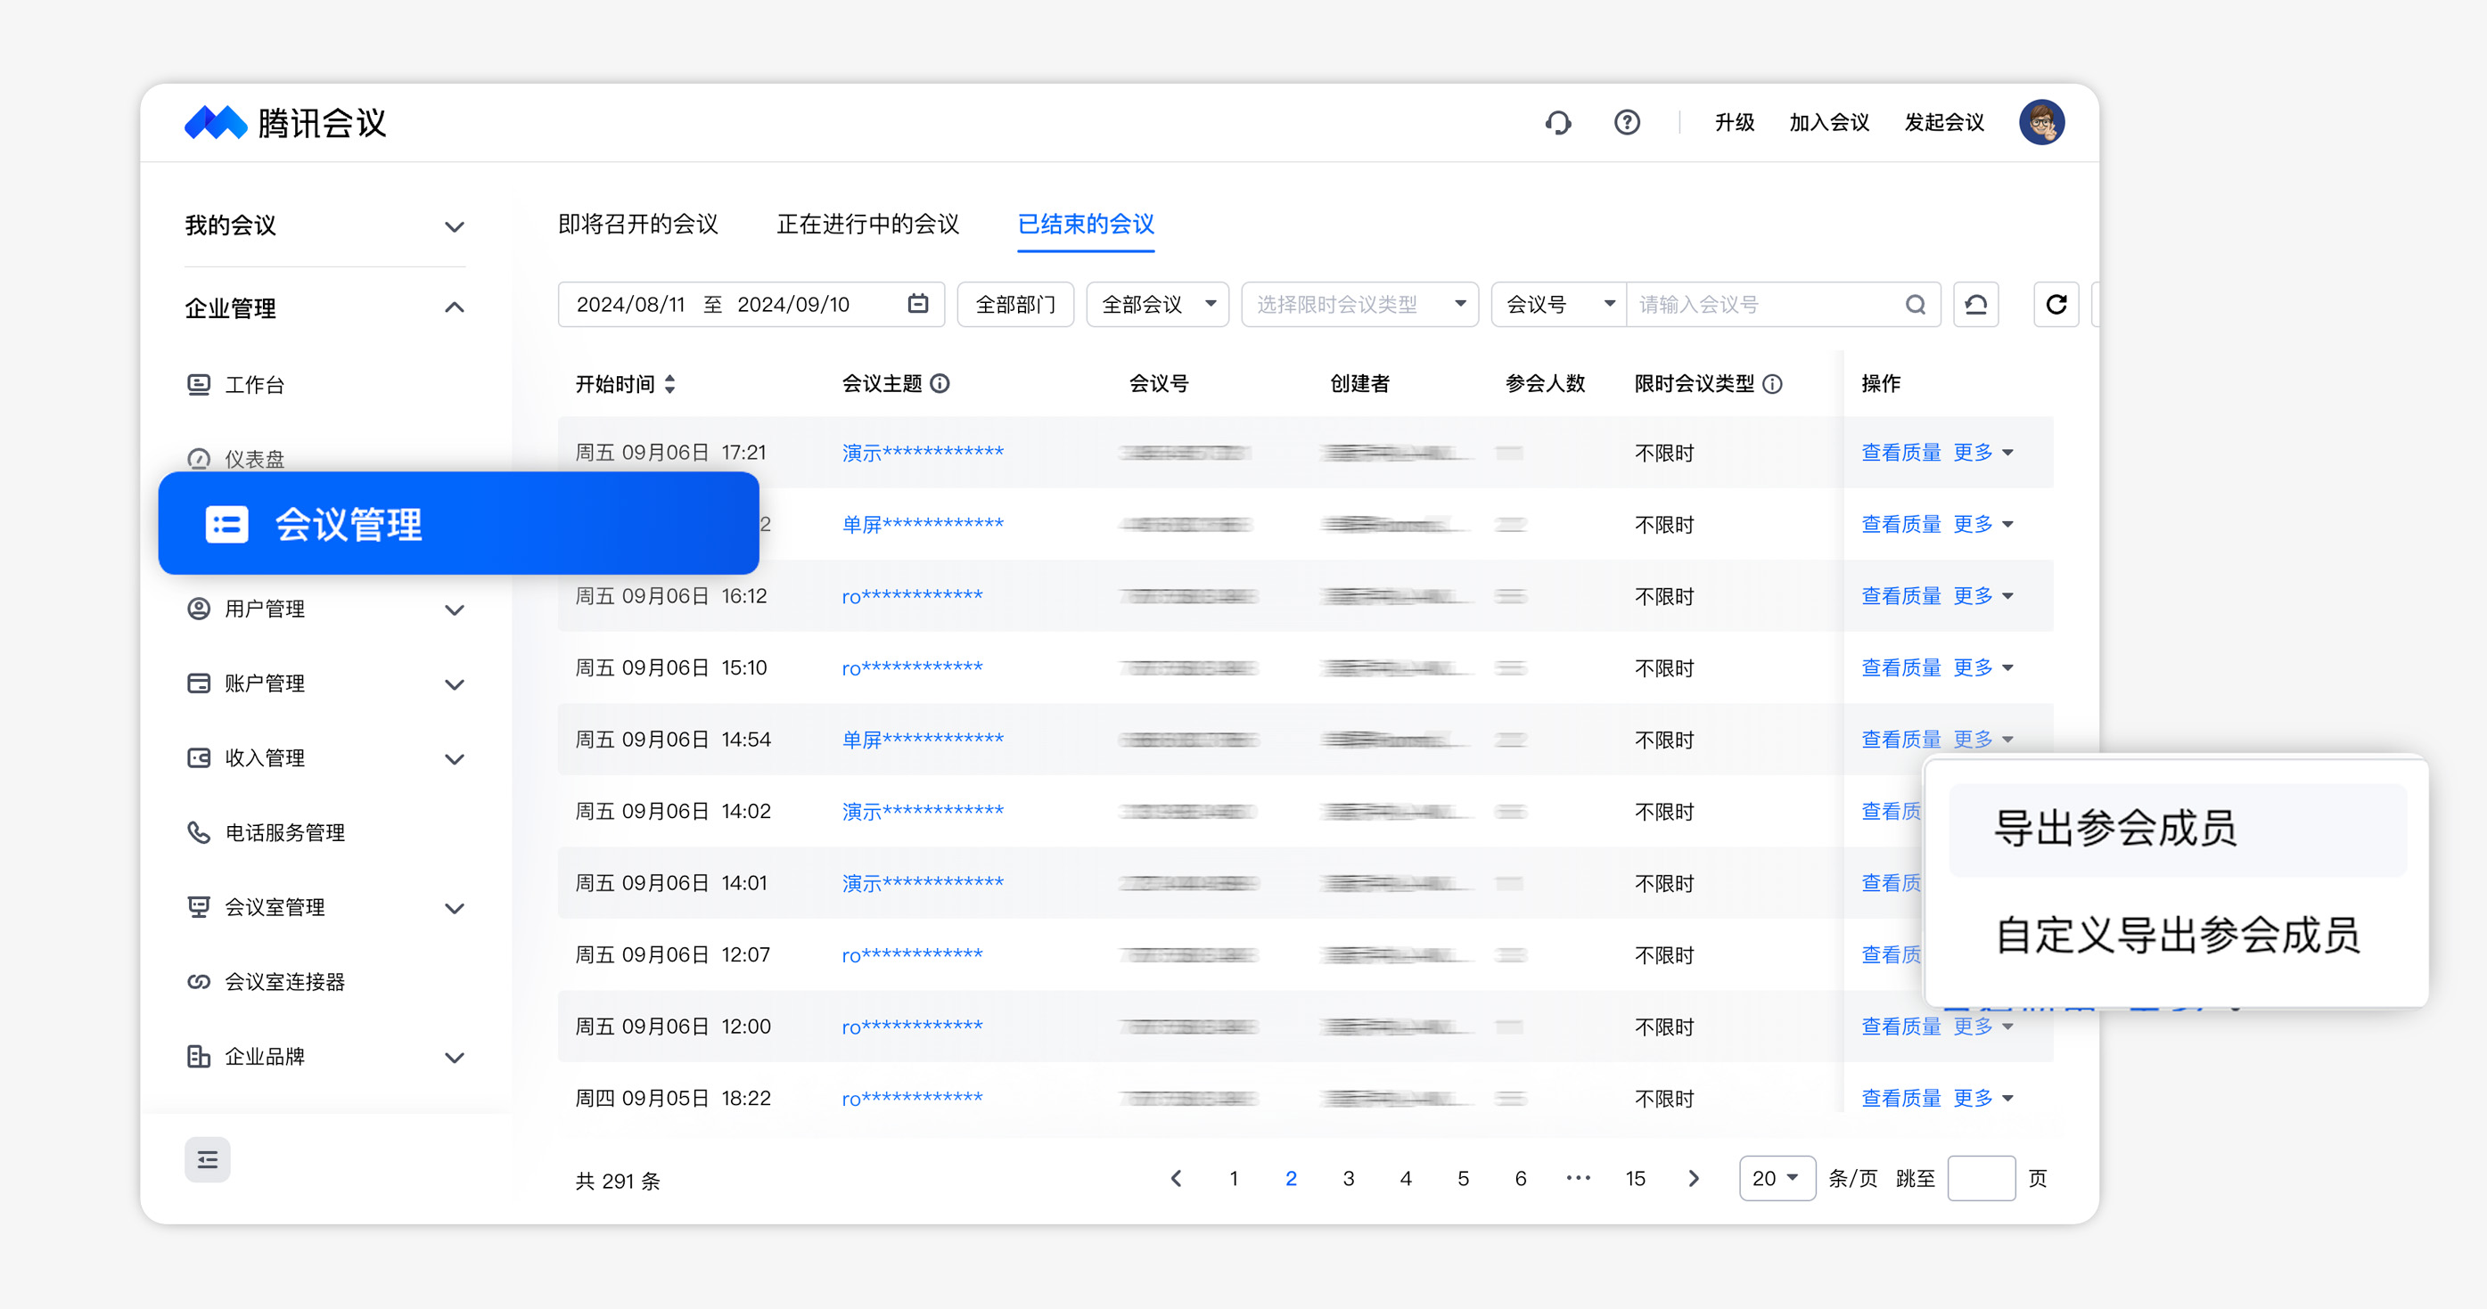Click the refresh list icon
This screenshot has height=1309, width=2487.
(2056, 305)
